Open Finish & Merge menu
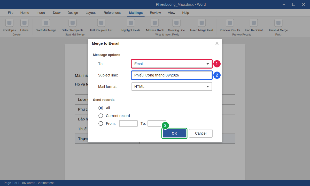 point(278,25)
